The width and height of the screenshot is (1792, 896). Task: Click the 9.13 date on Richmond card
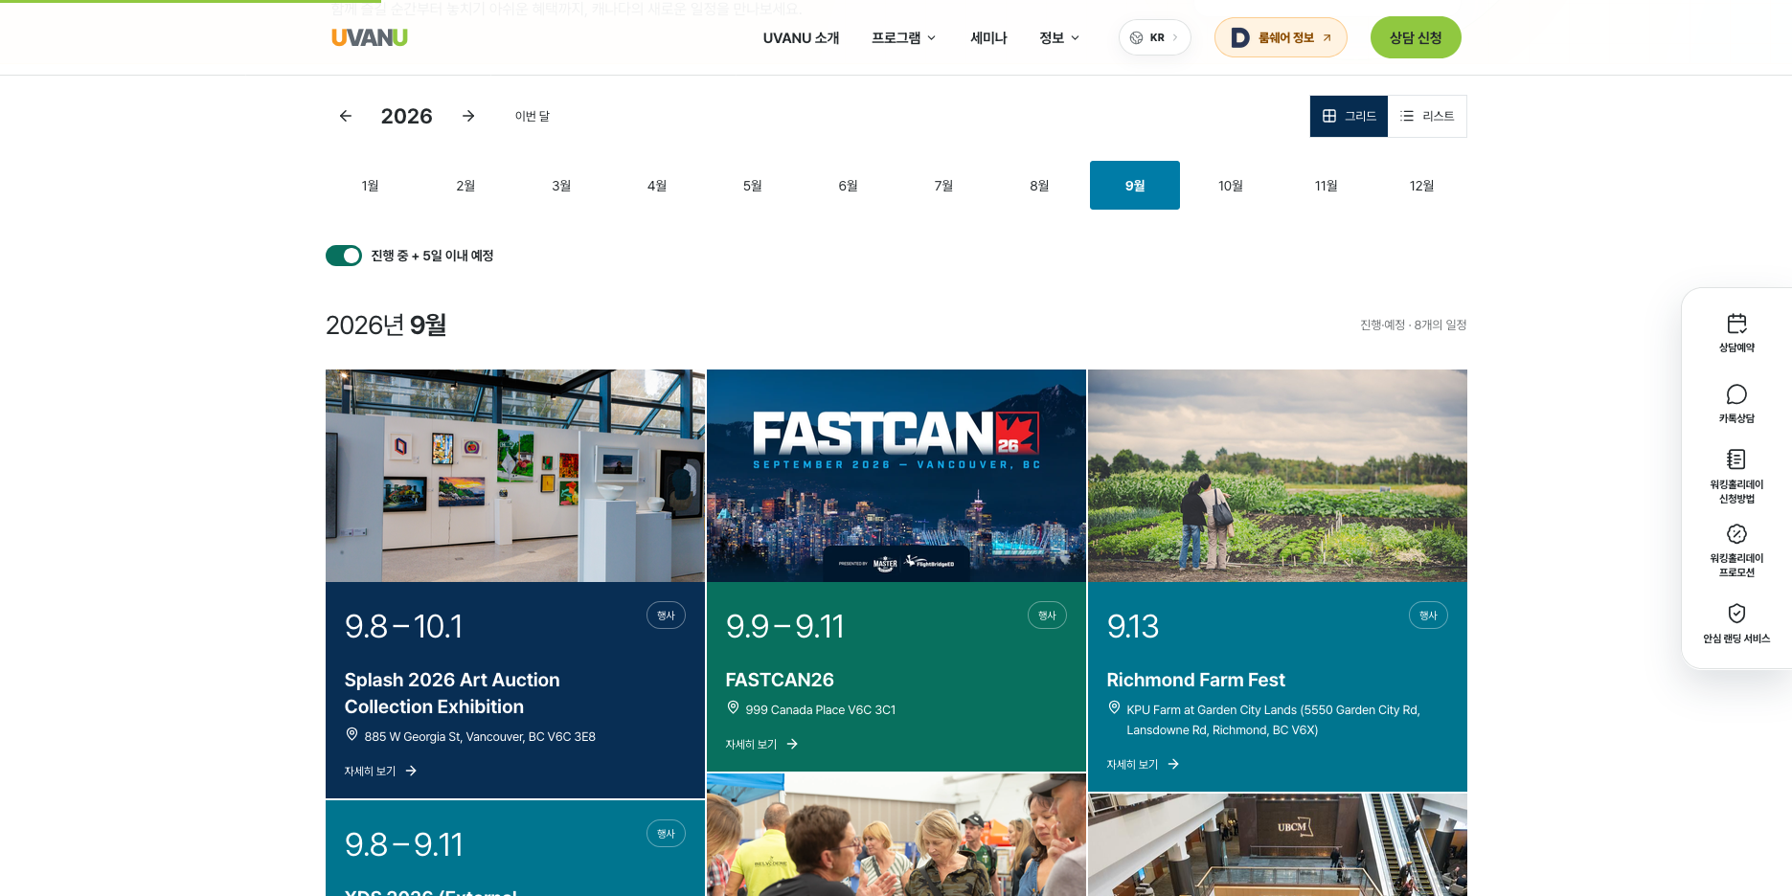click(x=1132, y=626)
